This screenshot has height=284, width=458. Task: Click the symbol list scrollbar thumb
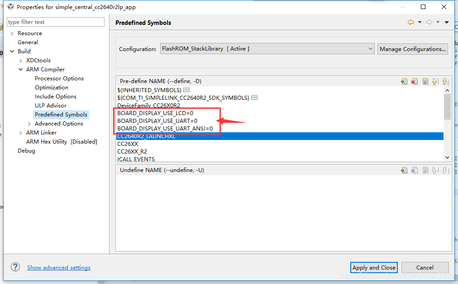[x=447, y=107]
